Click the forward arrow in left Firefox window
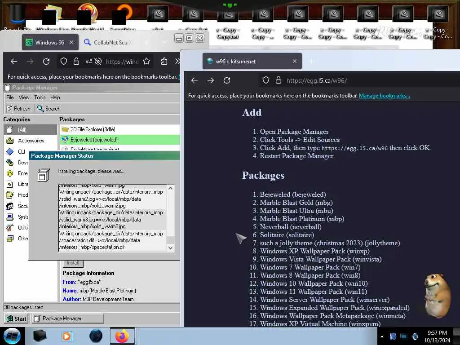This screenshot has width=460, height=345. [30, 61]
